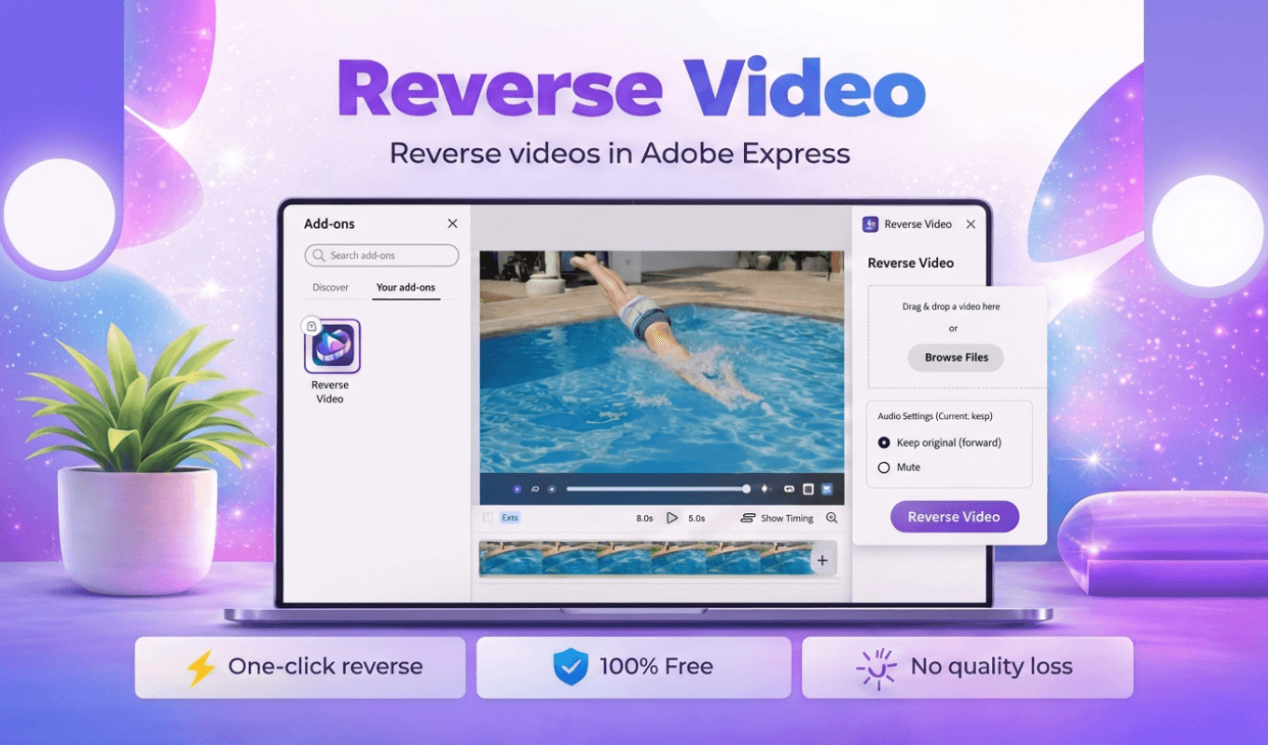Switch to the Your add-ons tab
1268x745 pixels.
(407, 288)
